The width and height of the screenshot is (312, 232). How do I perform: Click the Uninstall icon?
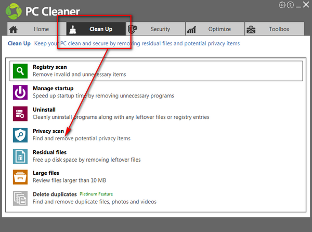point(20,114)
